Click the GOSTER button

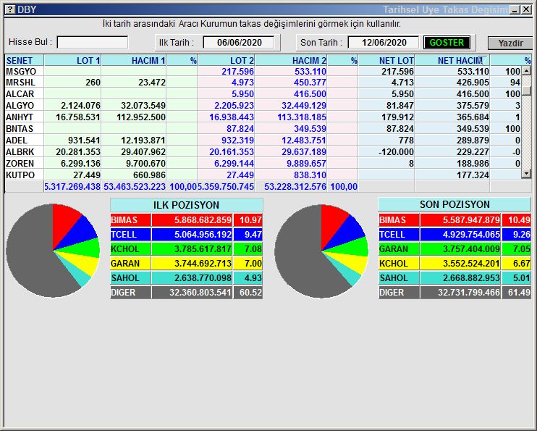click(447, 43)
